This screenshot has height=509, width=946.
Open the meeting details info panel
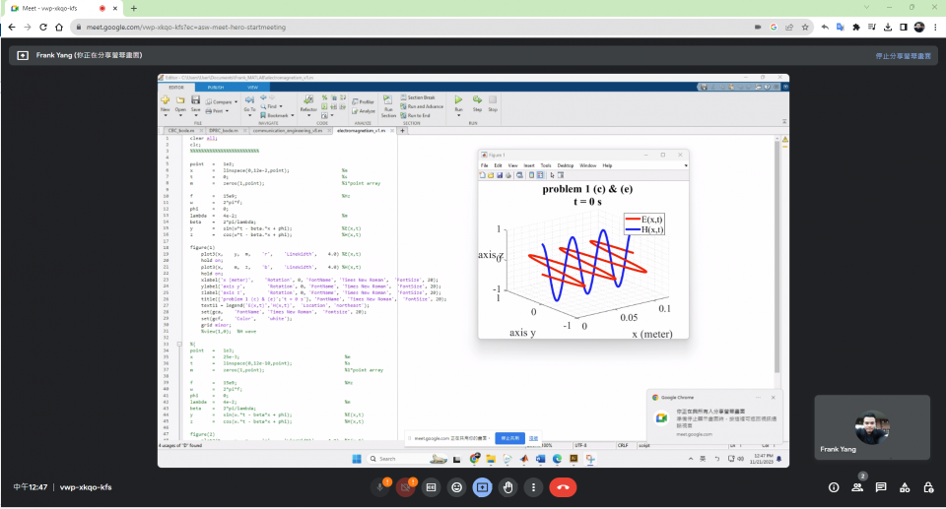[834, 487]
